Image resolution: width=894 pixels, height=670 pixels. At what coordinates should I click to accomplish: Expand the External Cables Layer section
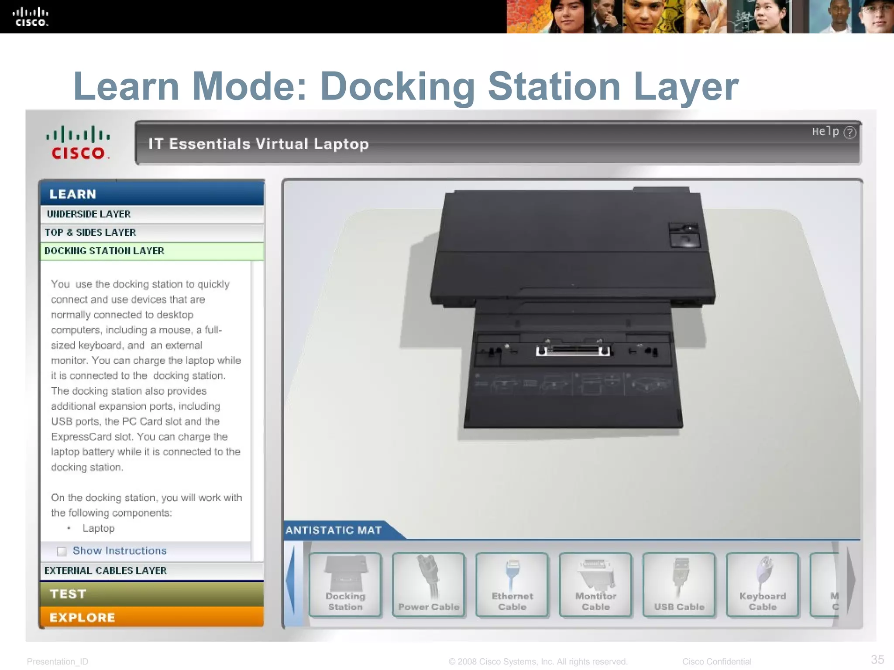[152, 571]
